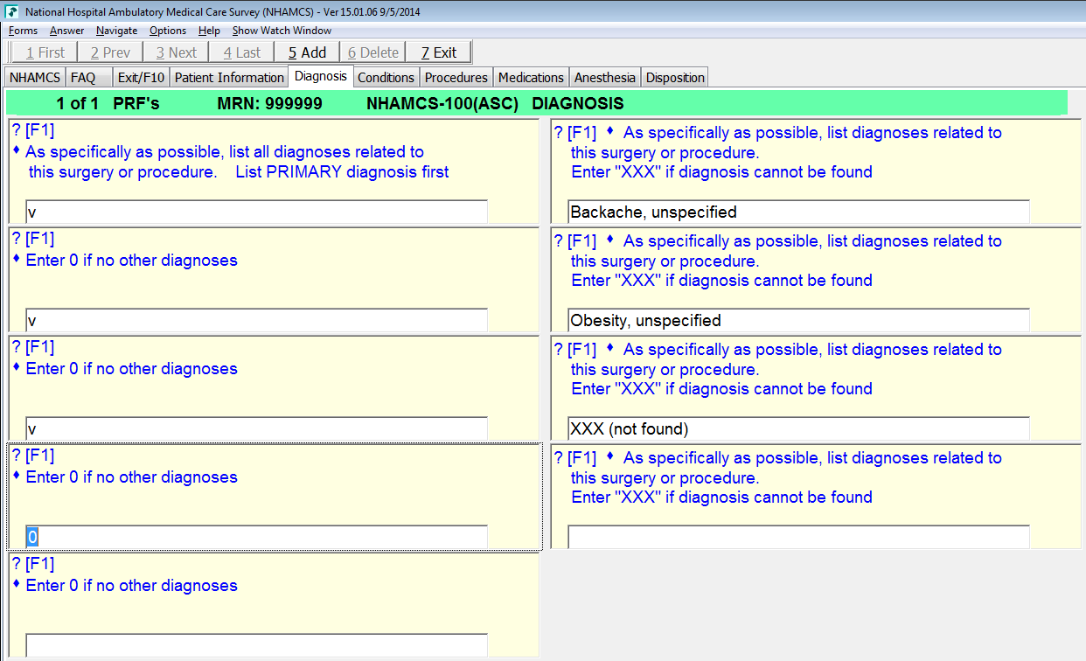Click the 1 First toolbar button
Screen dimensions: 1086x661
pyautogui.click(x=44, y=52)
